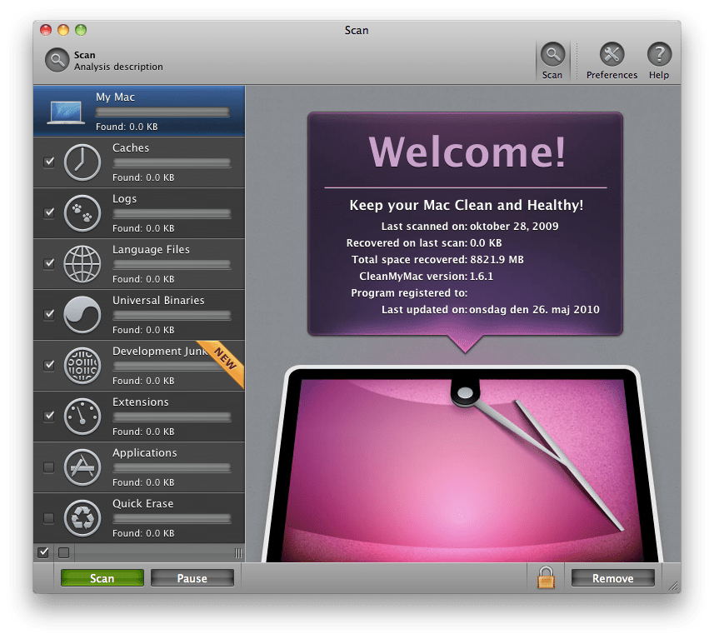The height and width of the screenshot is (639, 714).
Task: Disable the Development Junk checkbox
Action: click(48, 366)
